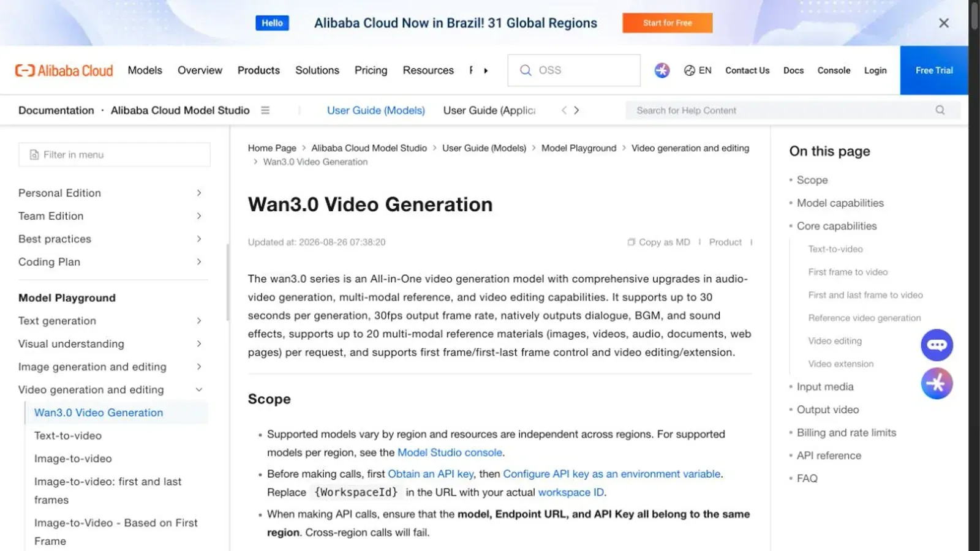Jump to Core capabilities section
The width and height of the screenshot is (980, 551).
(x=837, y=226)
